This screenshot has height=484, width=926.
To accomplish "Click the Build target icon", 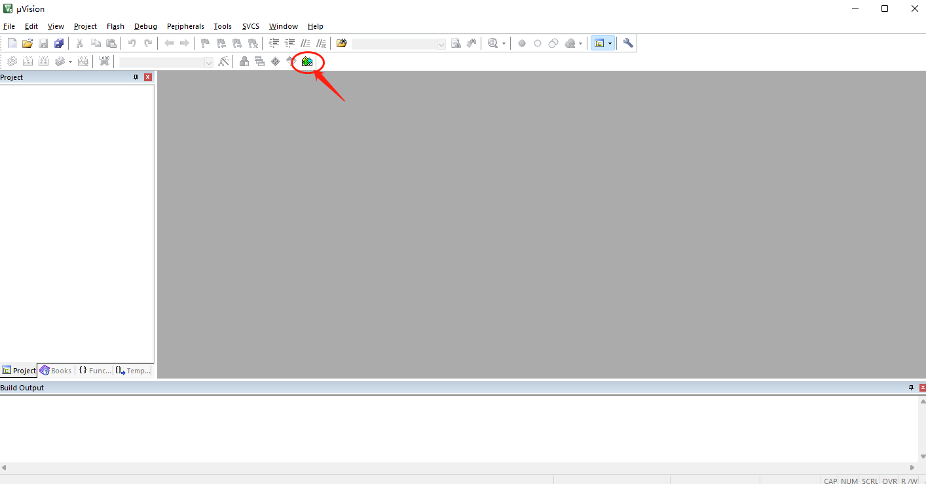I will (x=28, y=62).
